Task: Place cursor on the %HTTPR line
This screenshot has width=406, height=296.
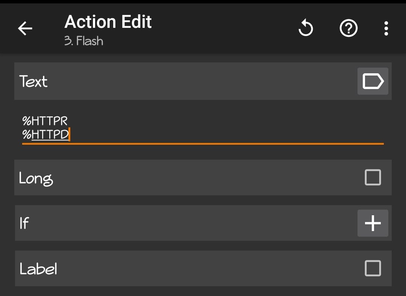Action: coord(45,121)
